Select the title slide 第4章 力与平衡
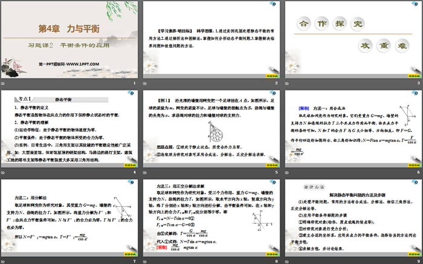Screen dimensions: 423x264 pos(70,40)
